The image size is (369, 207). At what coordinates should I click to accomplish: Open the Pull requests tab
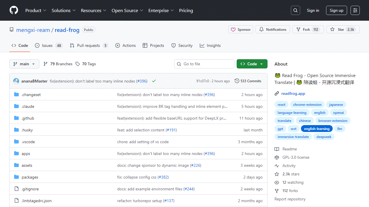89,45
